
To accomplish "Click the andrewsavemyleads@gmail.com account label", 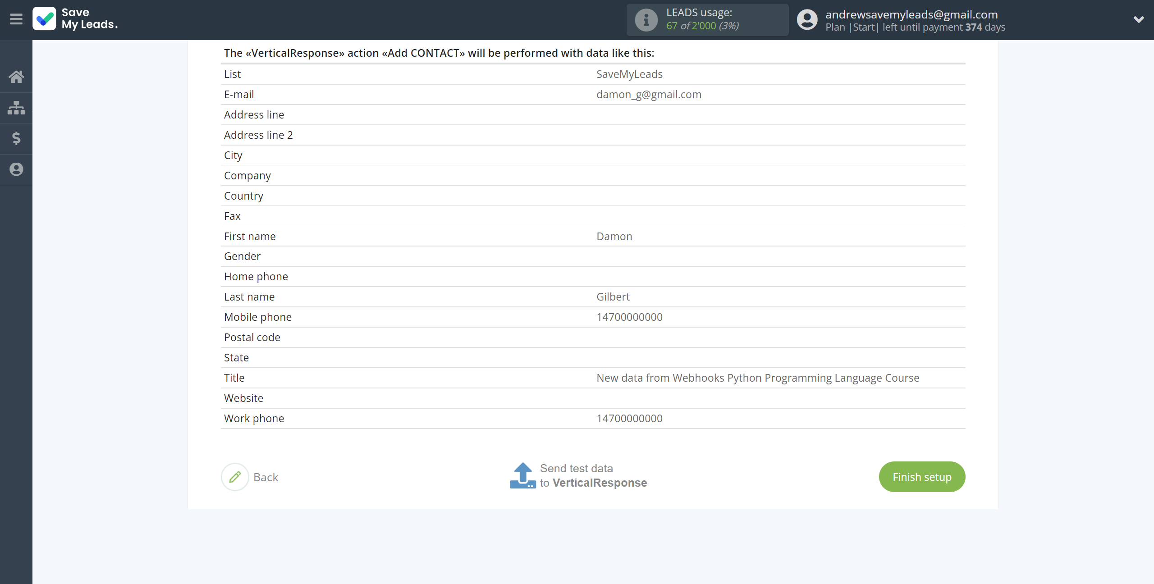I will point(911,14).
